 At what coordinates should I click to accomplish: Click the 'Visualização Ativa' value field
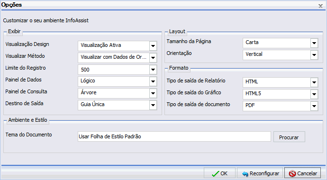click(x=114, y=46)
